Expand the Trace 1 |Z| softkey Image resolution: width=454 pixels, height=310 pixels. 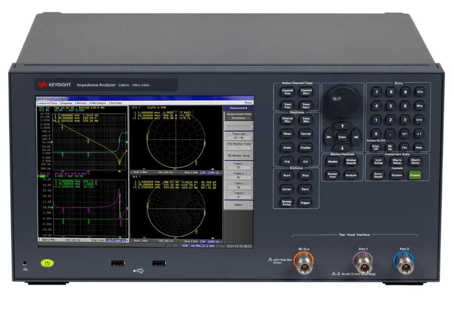point(238,166)
